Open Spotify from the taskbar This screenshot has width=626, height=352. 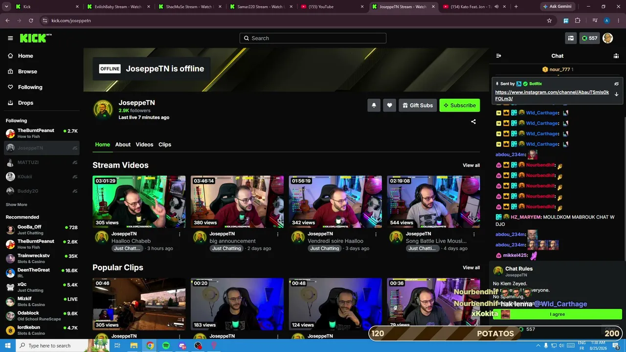point(166,346)
